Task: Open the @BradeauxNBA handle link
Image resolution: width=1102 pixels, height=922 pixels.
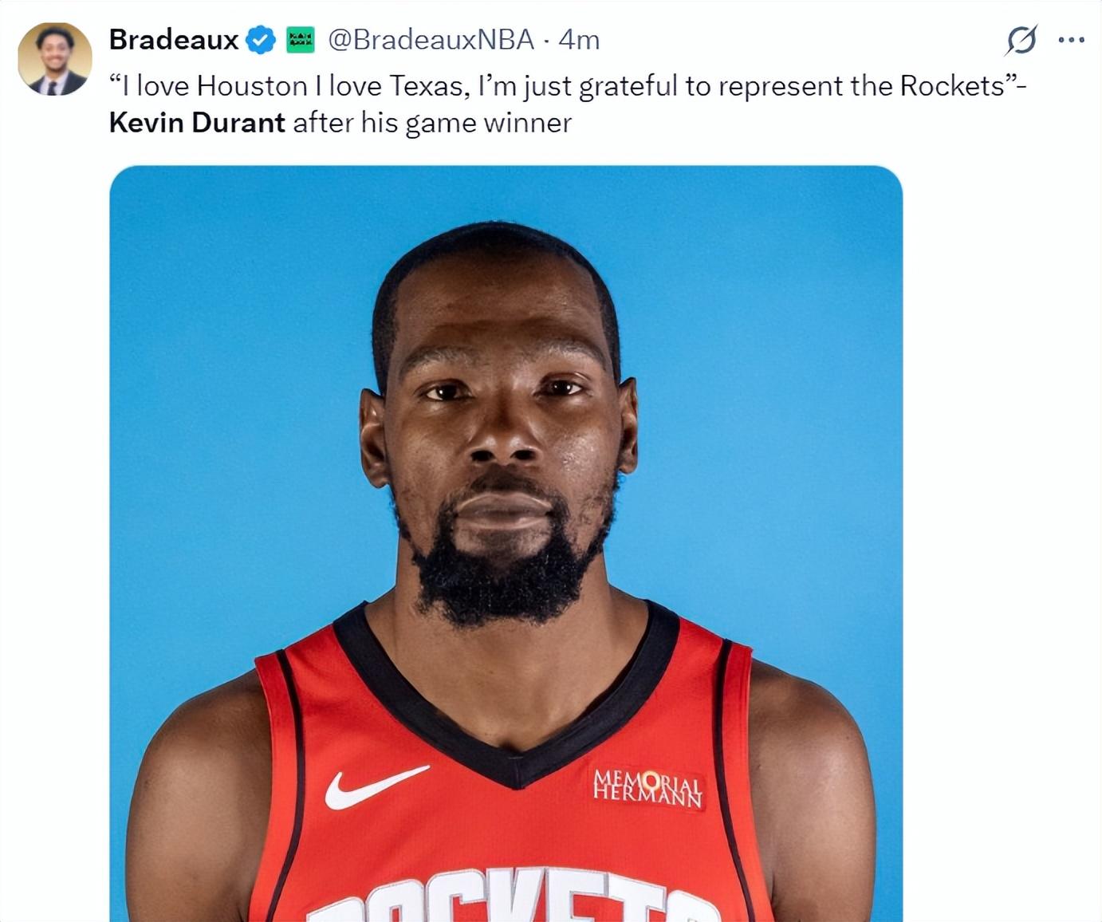Action: point(431,39)
